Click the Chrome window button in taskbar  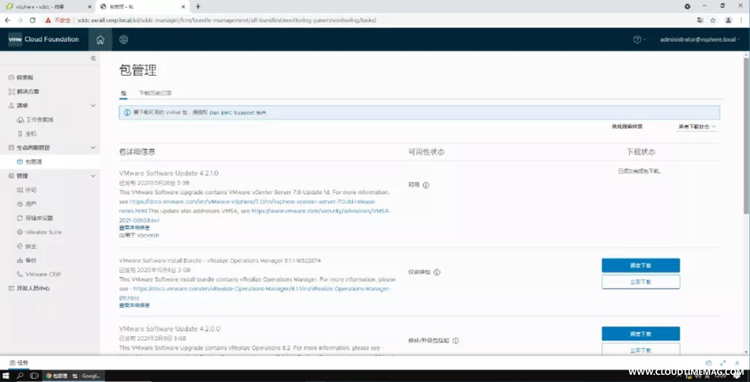pyautogui.click(x=73, y=376)
